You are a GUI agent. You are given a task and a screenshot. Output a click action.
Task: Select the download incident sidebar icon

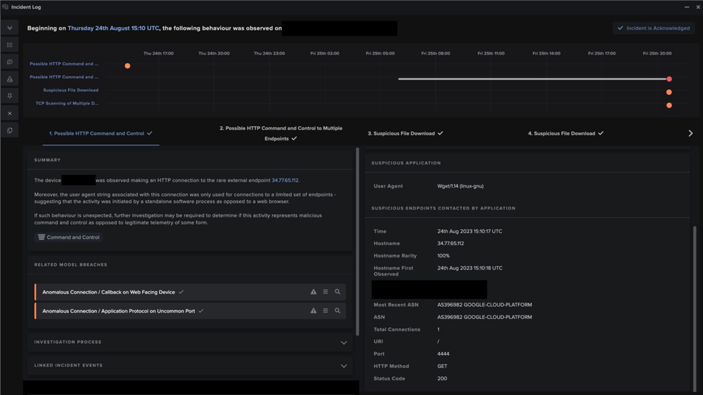point(9,78)
